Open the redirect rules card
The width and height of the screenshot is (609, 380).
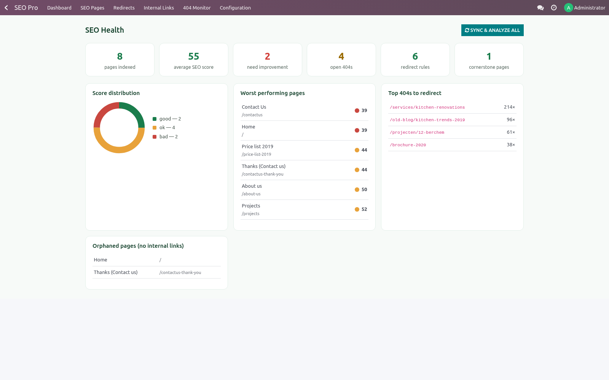pyautogui.click(x=415, y=60)
